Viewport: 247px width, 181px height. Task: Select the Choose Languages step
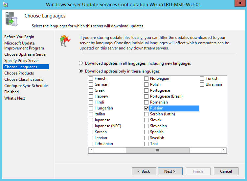pos(26,67)
